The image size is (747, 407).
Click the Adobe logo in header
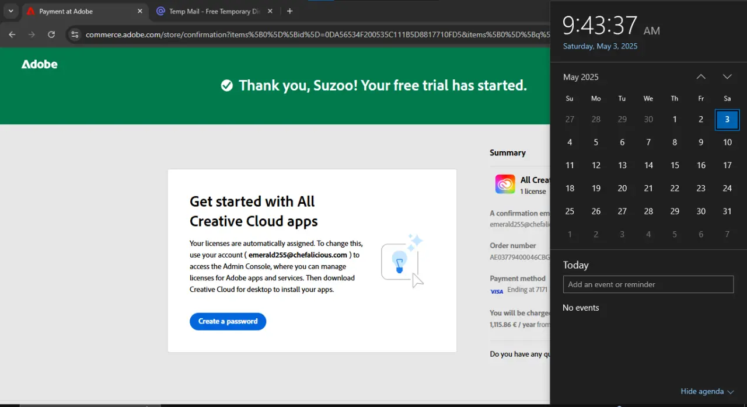pos(40,64)
